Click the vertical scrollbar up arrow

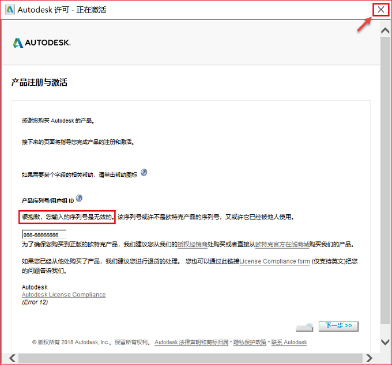click(385, 31)
